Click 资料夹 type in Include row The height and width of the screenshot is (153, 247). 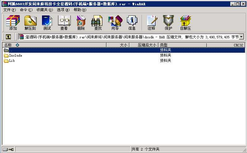pos(165,55)
